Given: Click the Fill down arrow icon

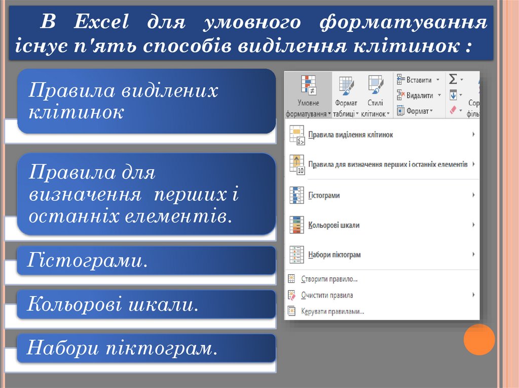Looking at the screenshot, I should click(x=453, y=95).
